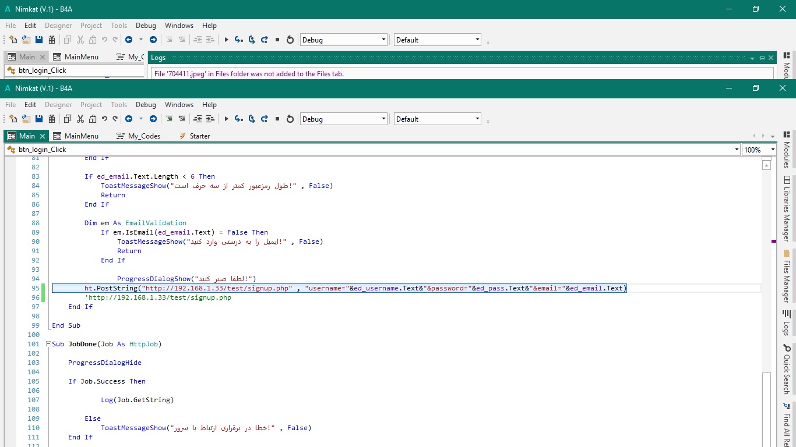The image size is (796, 447).
Task: Click the Stop icon in the front window toolbar
Action: [x=277, y=119]
